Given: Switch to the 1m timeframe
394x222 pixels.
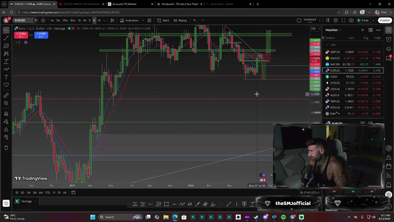Looking at the screenshot, I should (x=52, y=20).
